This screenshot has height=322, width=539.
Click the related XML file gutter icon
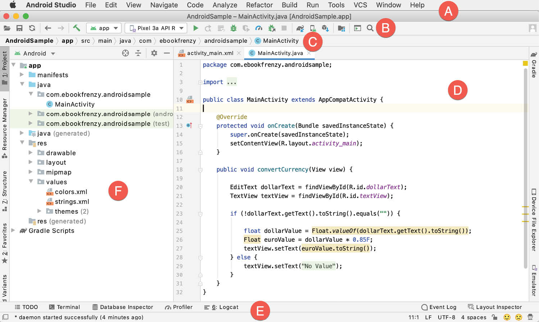[190, 100]
